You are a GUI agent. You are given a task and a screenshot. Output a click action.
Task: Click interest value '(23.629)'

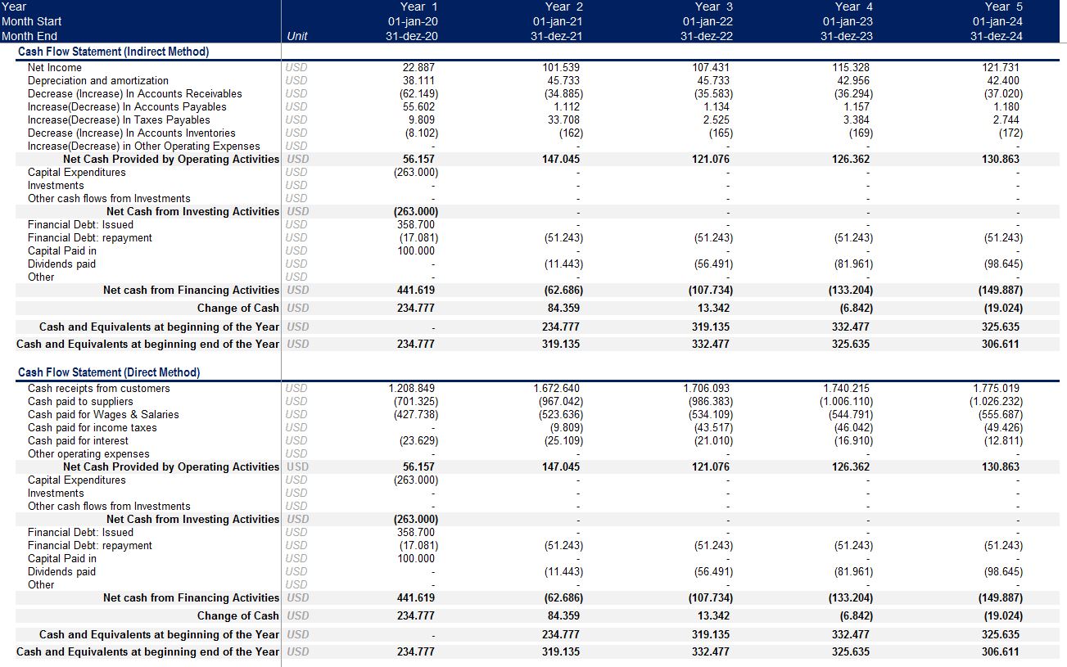418,440
